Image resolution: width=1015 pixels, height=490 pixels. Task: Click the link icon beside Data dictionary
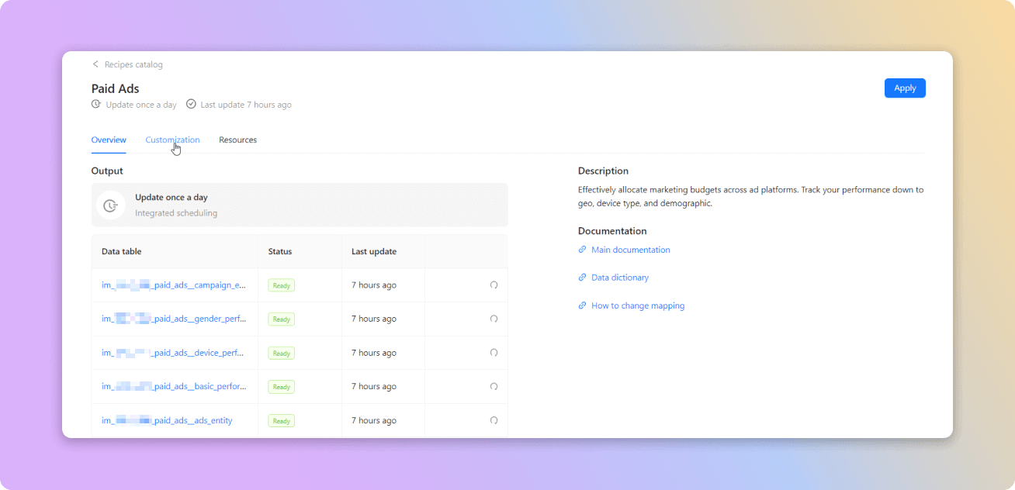point(583,278)
